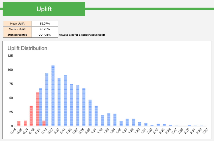Click the blue bar at 0.89

tap(90, 113)
